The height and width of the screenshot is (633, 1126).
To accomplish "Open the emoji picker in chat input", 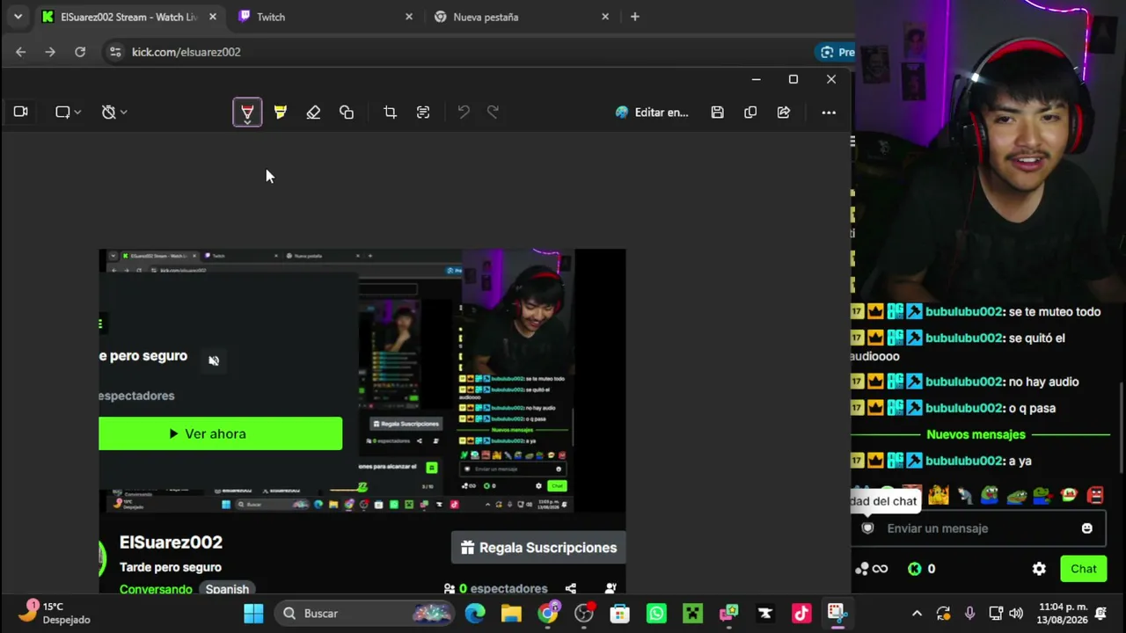I will [x=1087, y=528].
